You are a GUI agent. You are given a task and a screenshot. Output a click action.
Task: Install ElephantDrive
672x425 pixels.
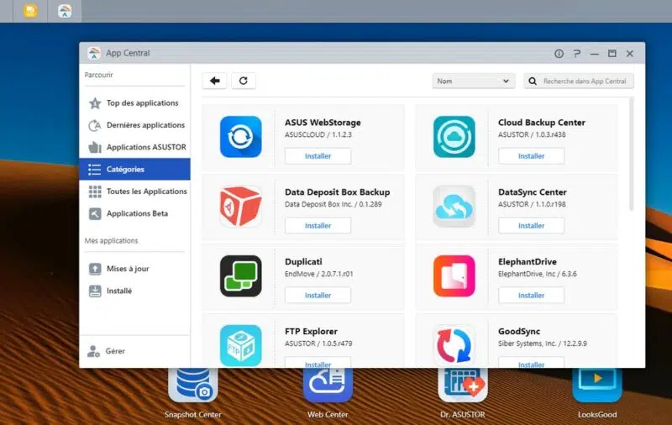coord(532,295)
